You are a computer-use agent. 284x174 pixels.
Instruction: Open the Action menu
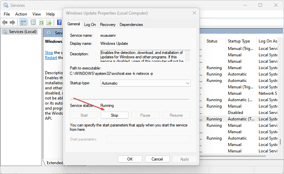tap(21, 14)
